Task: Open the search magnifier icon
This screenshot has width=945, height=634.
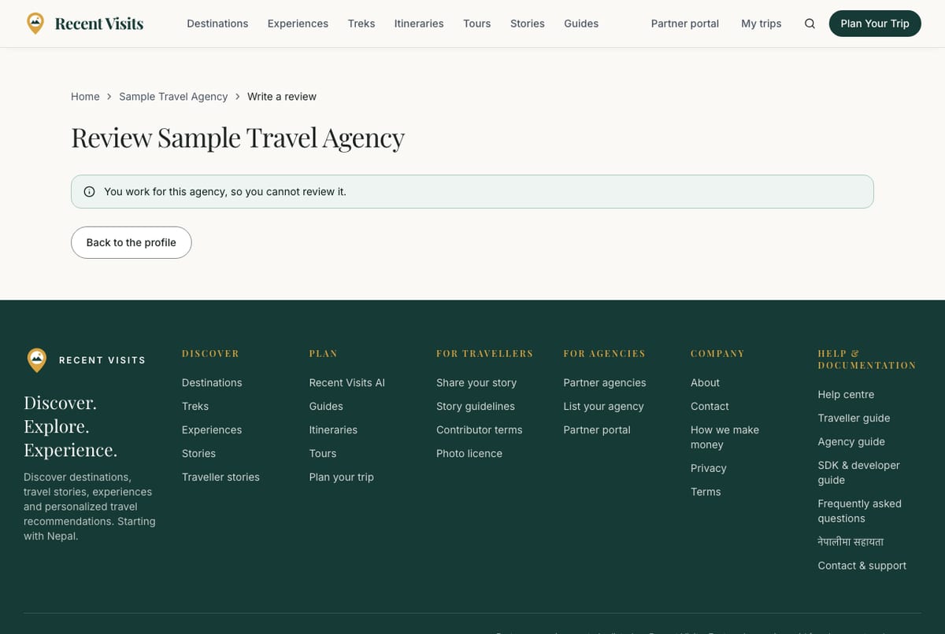Action: (x=810, y=24)
